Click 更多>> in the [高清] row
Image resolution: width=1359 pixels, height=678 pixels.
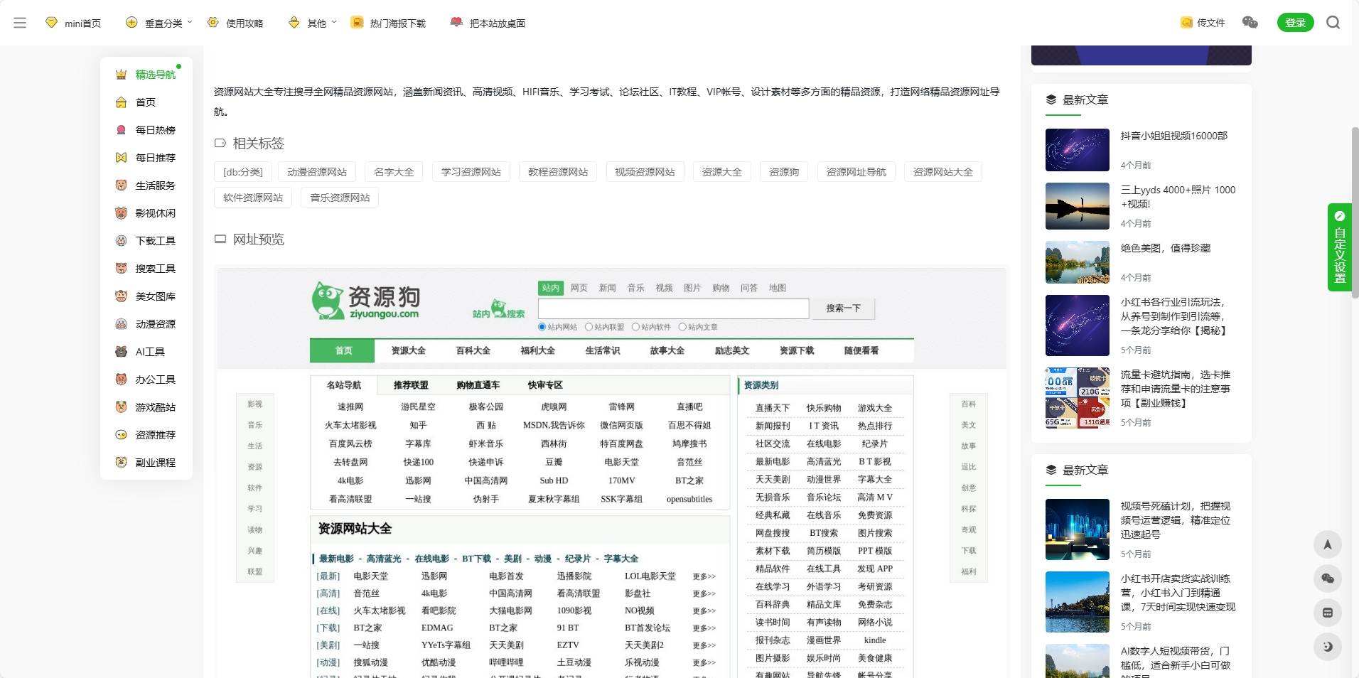coord(704,593)
